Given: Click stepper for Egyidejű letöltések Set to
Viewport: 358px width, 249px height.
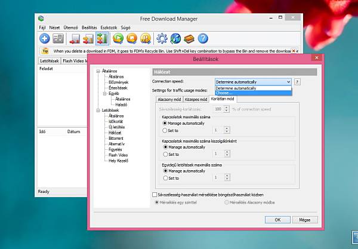Looking at the screenshot, I should pos(227,177).
